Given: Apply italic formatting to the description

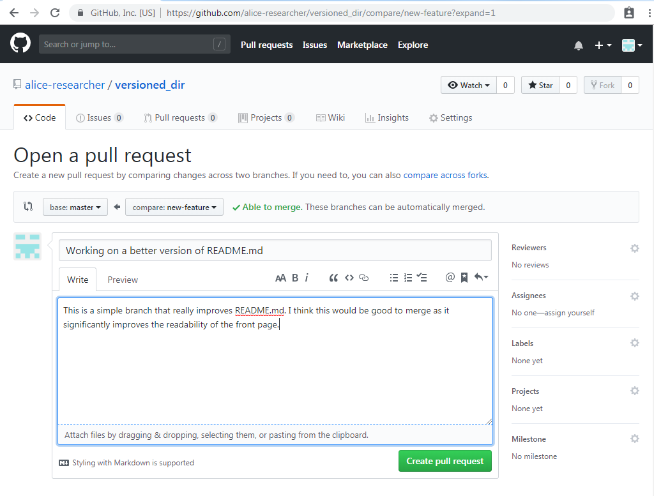Looking at the screenshot, I should pos(307,278).
